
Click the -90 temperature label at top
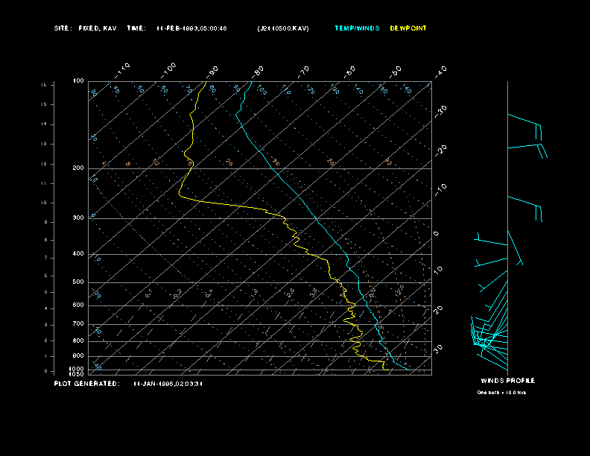pyautogui.click(x=212, y=72)
